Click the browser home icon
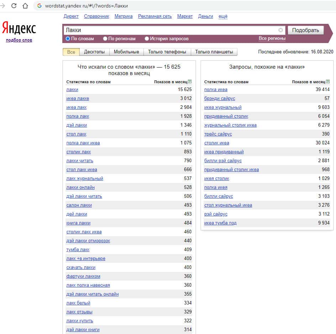 coord(25,6)
